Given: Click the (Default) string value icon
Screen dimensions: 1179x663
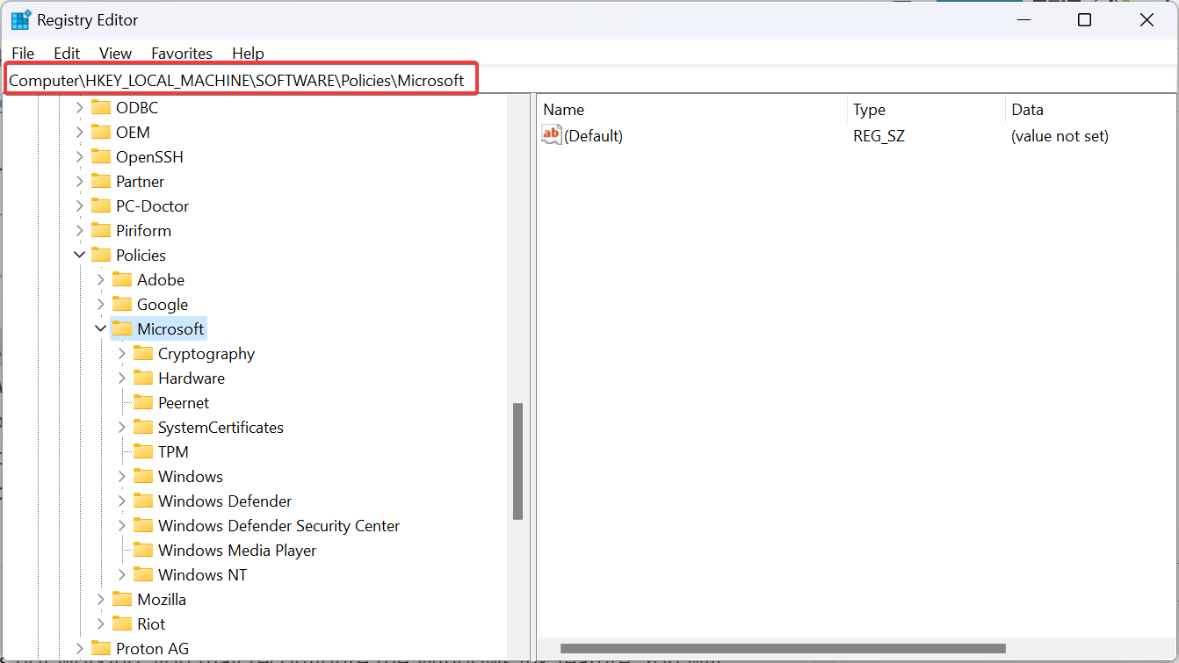Looking at the screenshot, I should point(552,135).
